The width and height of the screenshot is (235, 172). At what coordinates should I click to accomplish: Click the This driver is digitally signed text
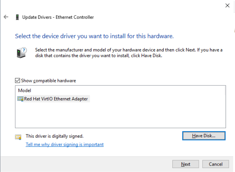coord(54,136)
